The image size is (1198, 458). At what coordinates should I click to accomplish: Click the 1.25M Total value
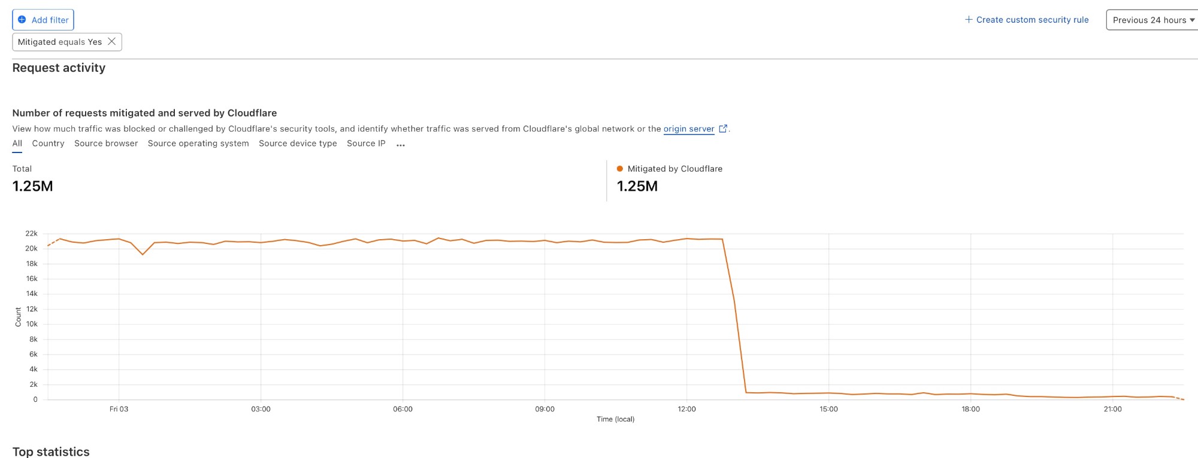point(33,186)
